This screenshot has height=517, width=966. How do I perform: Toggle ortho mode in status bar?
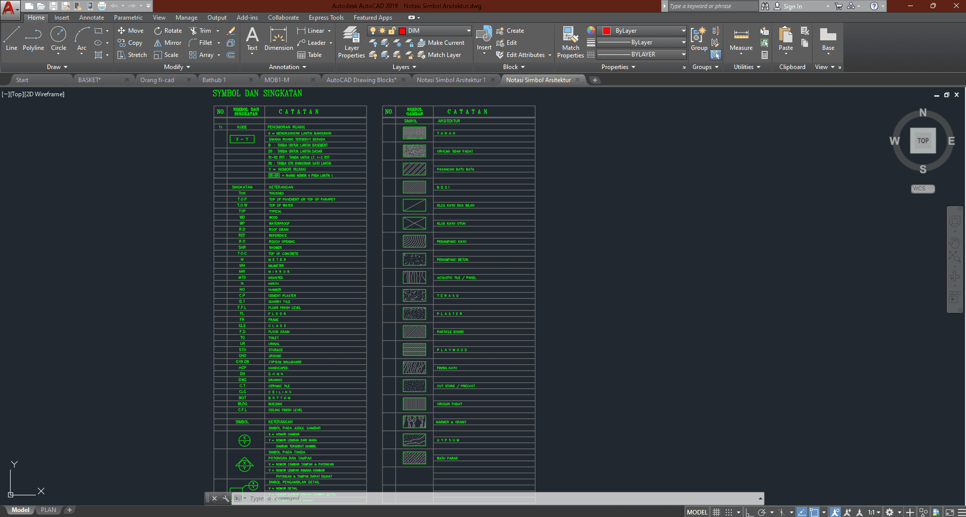(x=749, y=512)
